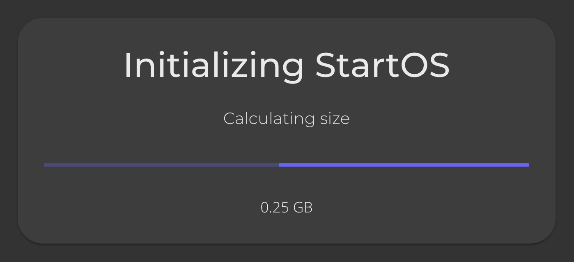Viewport: 574px width, 262px height.
Task: Click the letter "I" starting the heading
Action: point(127,65)
